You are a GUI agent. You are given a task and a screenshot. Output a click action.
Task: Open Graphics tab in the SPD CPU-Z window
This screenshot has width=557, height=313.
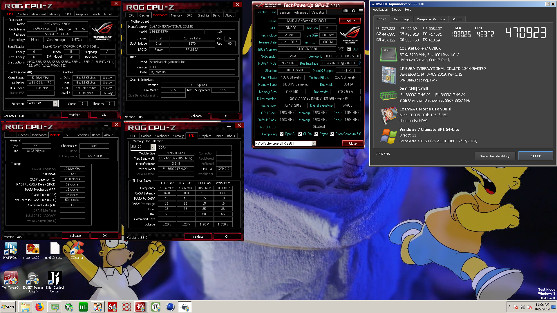(x=205, y=136)
